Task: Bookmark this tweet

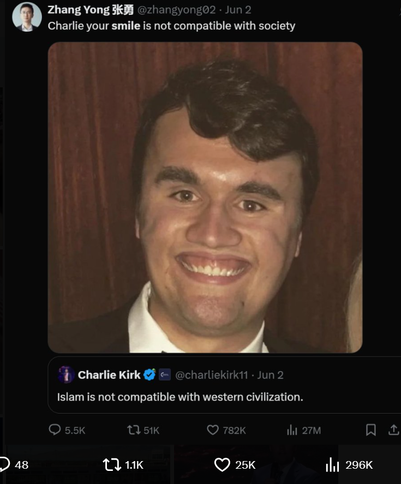Action: (371, 430)
